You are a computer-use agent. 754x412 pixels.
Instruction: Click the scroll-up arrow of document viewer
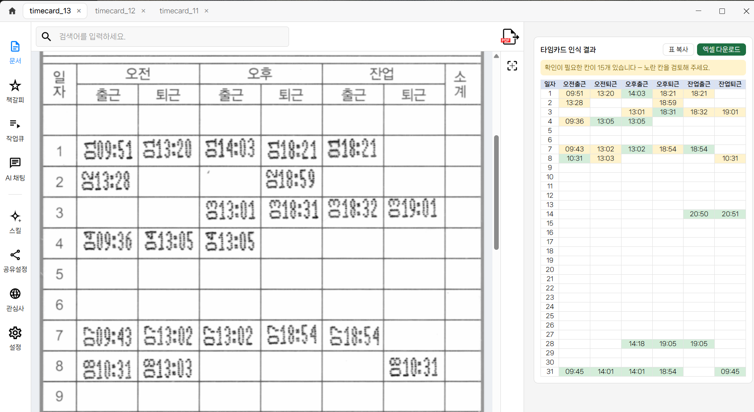[x=497, y=56]
